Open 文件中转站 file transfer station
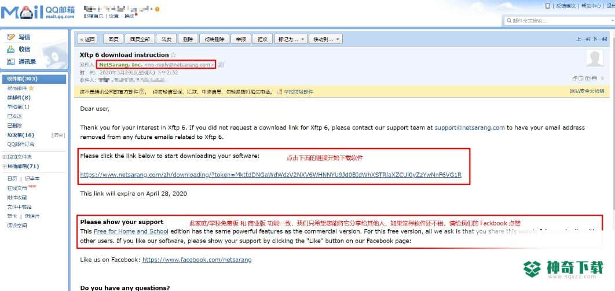 click(x=19, y=207)
